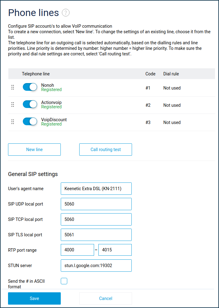Click the drag handle for Actionvoip line
The height and width of the screenshot is (308, 219).
[x=13, y=105]
